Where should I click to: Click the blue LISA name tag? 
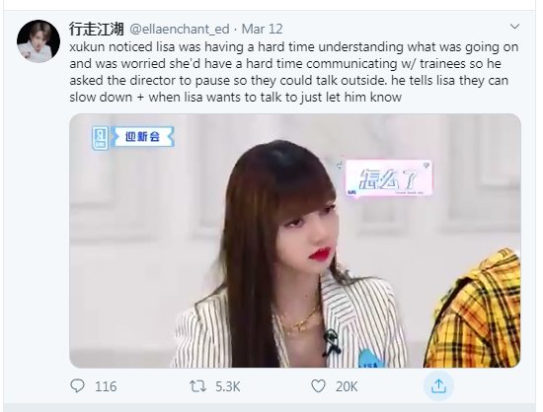click(x=370, y=360)
